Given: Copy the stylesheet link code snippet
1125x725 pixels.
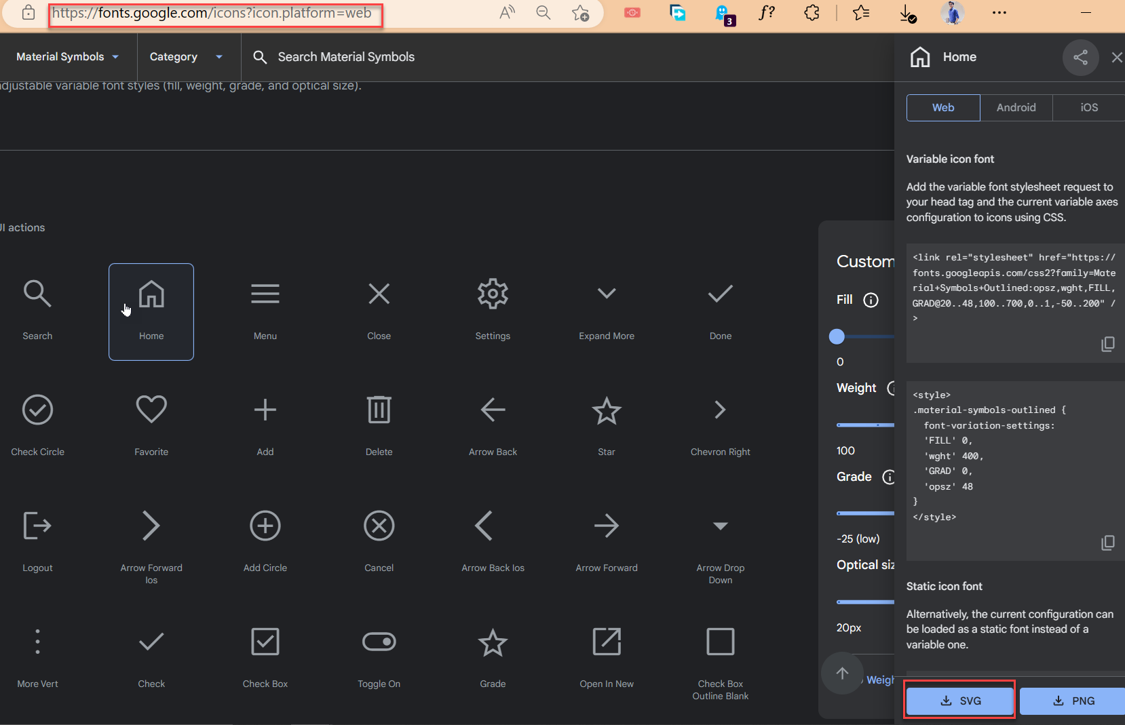Looking at the screenshot, I should [1107, 344].
